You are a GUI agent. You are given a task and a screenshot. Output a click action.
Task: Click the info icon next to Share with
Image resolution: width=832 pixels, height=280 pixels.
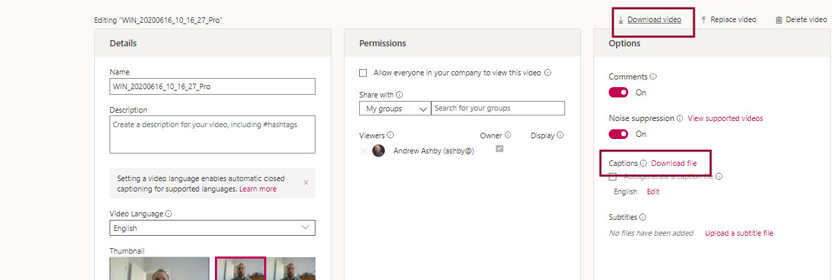[399, 95]
